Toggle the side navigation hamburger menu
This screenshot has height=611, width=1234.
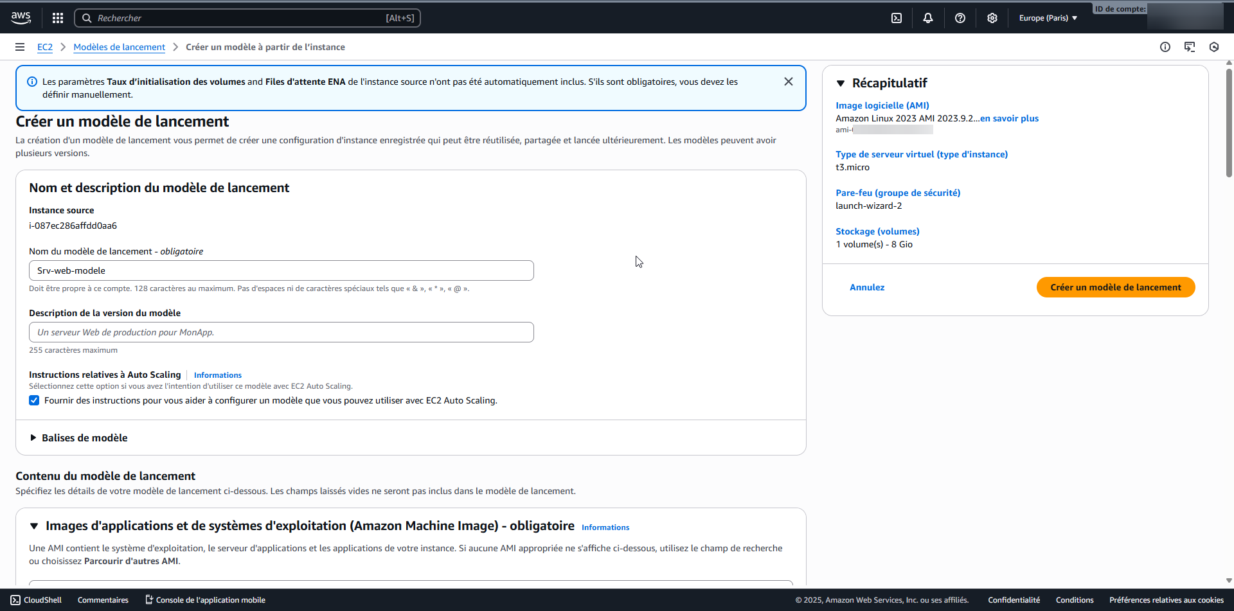click(20, 47)
